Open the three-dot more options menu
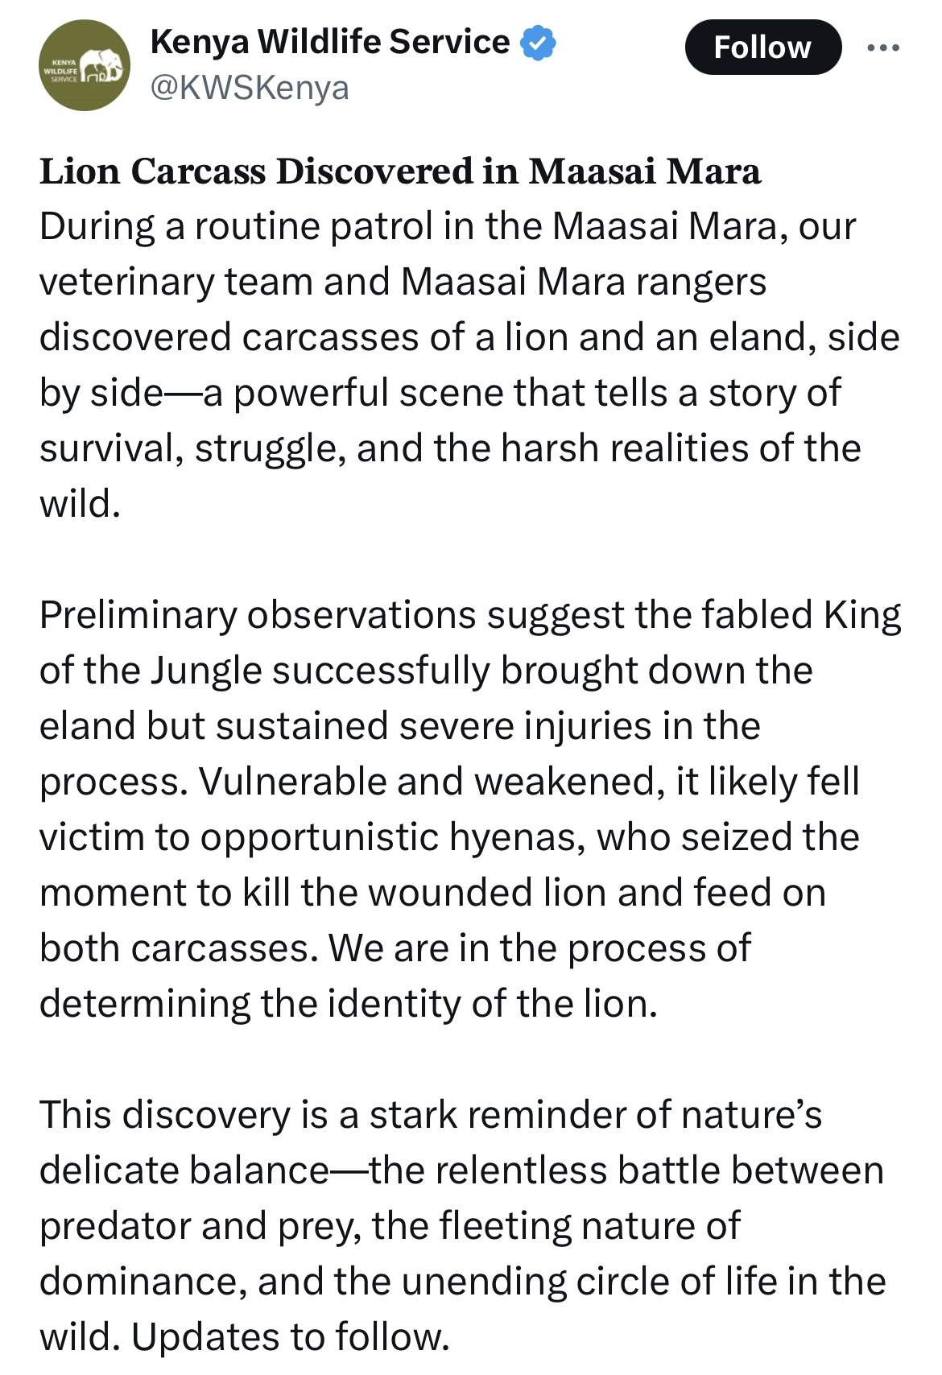The width and height of the screenshot is (942, 1375). click(883, 48)
